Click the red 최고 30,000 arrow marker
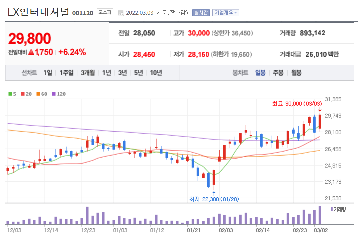 pyautogui.click(x=319, y=110)
